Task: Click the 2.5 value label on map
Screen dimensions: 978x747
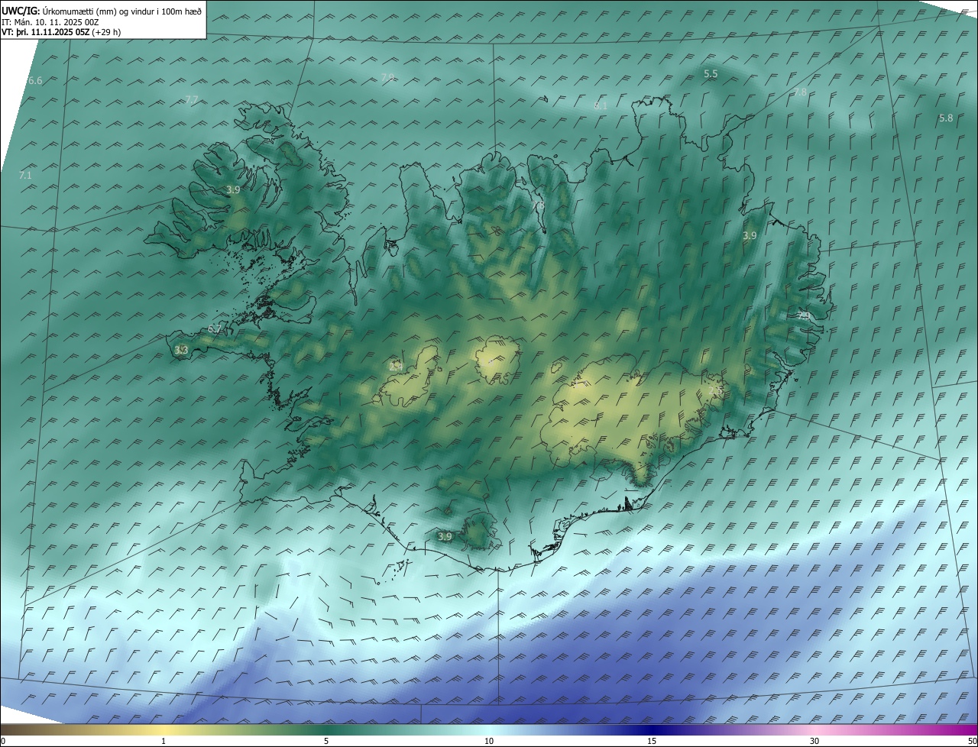Action: (x=715, y=390)
